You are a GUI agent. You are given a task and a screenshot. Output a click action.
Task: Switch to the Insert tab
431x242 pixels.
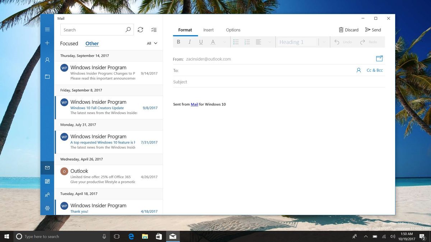208,30
